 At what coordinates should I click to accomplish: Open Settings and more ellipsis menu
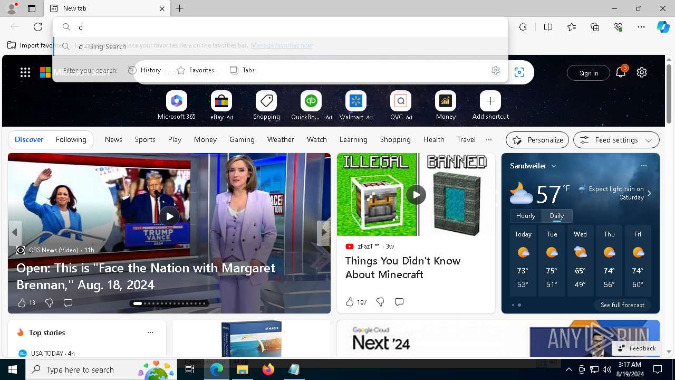[x=641, y=27]
